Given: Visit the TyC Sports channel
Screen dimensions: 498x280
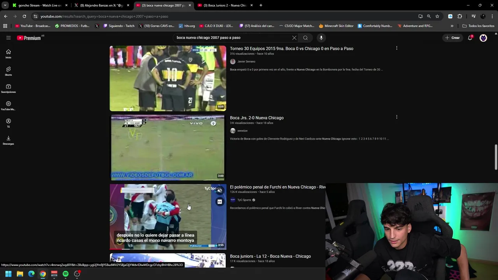Looking at the screenshot, I should (x=244, y=200).
